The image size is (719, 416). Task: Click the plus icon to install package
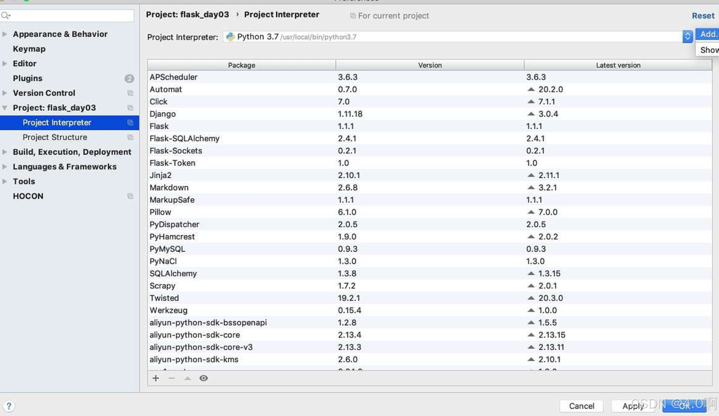point(156,378)
